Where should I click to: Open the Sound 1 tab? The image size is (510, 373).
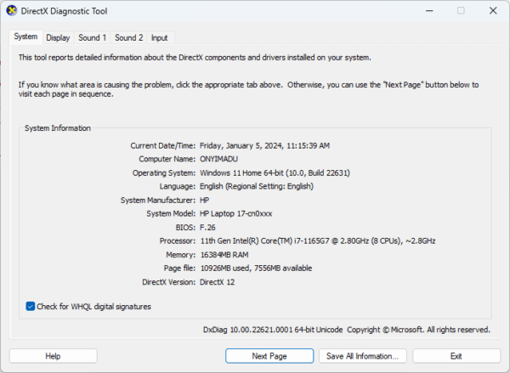pyautogui.click(x=93, y=38)
